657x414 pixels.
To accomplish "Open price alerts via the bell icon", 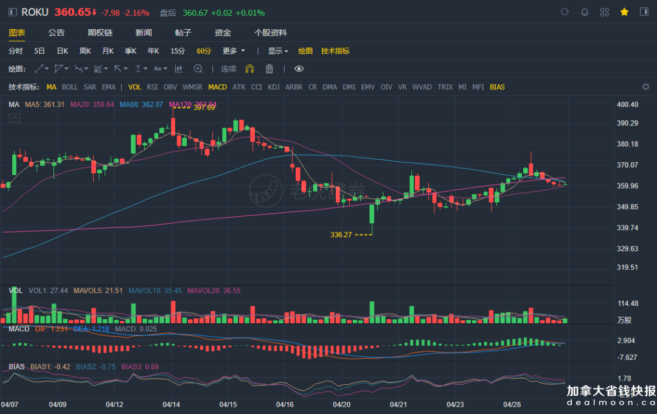I will coord(585,12).
